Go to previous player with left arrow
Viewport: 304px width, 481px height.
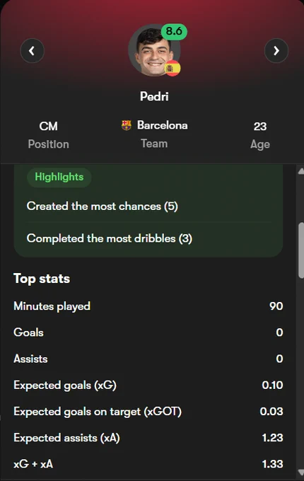[33, 51]
